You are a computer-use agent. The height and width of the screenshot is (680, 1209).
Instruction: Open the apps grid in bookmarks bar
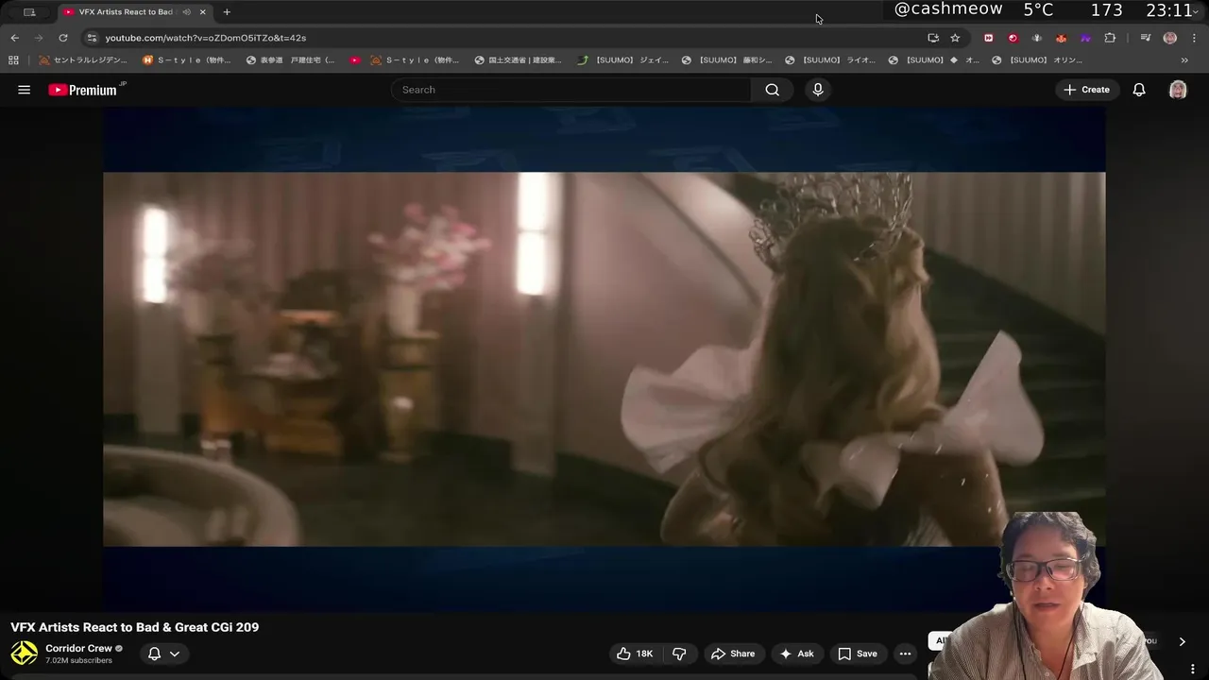click(x=13, y=59)
